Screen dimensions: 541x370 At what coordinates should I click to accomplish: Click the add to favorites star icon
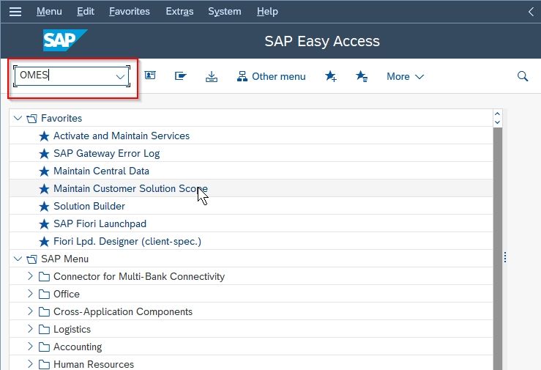(x=331, y=76)
